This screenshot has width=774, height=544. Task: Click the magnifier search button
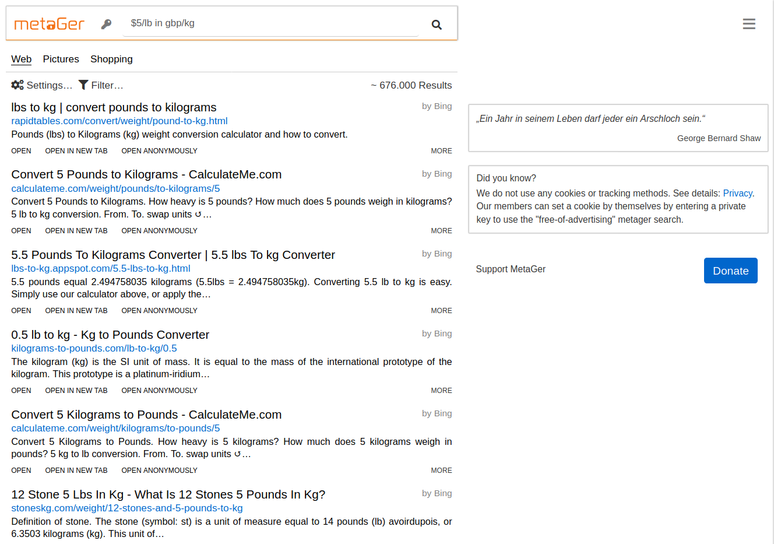coord(437,24)
